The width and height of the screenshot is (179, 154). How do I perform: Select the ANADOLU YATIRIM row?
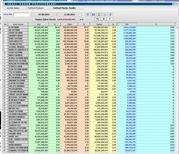[89, 128]
